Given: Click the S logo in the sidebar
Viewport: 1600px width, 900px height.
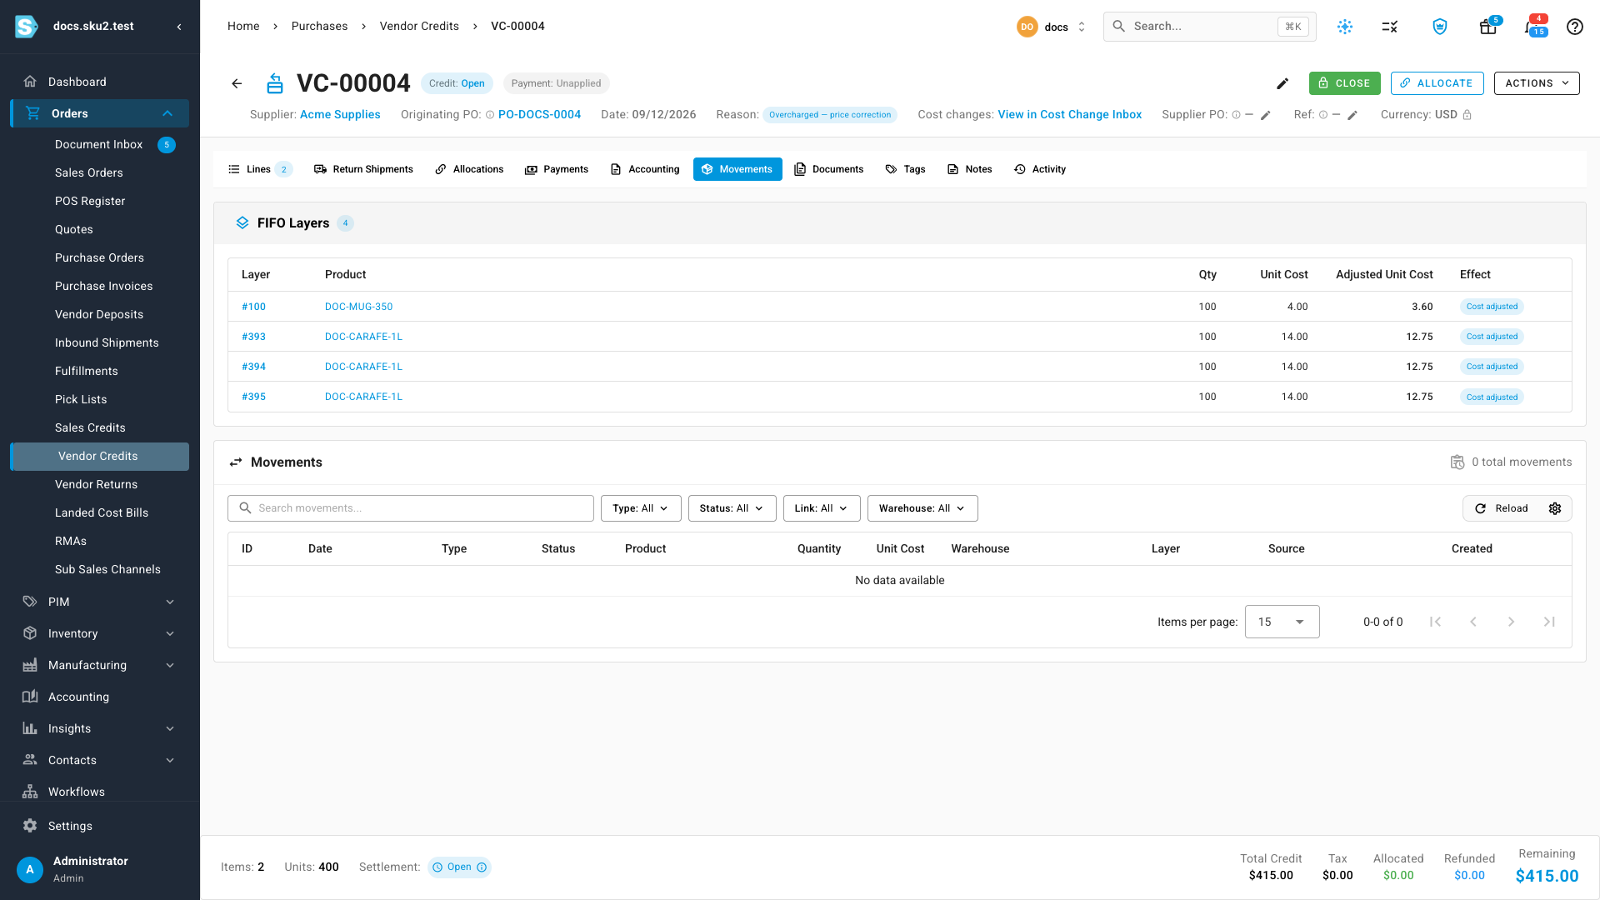Looking at the screenshot, I should pos(27,27).
